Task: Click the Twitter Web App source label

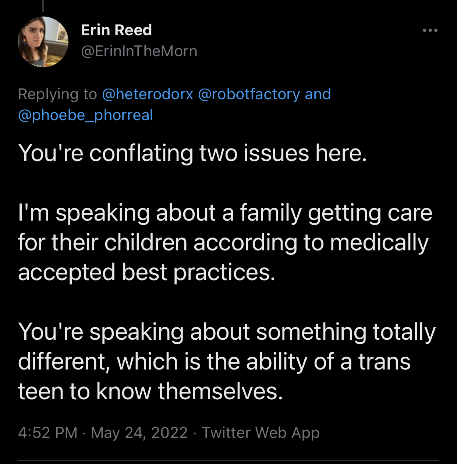Action: (261, 432)
